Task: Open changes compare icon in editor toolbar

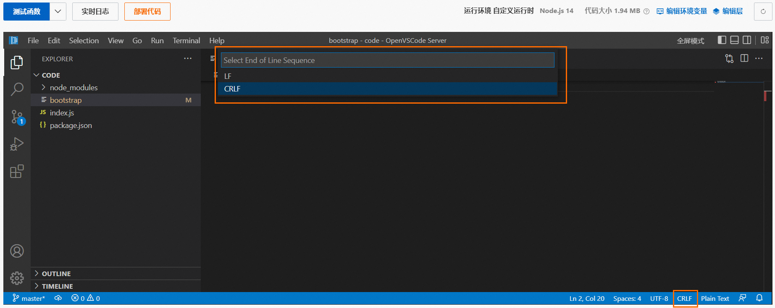Action: coord(729,59)
